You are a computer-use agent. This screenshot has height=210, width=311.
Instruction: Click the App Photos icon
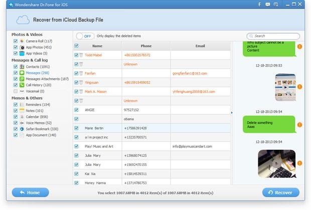point(22,47)
